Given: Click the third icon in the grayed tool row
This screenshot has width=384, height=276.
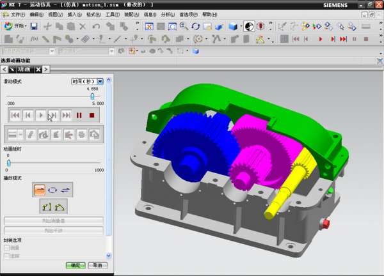Looking at the screenshot, I should click(x=44, y=134).
